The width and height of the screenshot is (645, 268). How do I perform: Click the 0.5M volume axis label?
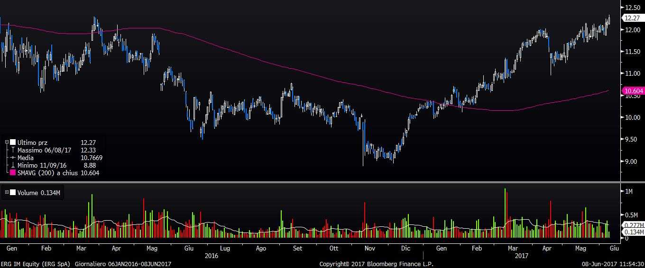coord(632,214)
